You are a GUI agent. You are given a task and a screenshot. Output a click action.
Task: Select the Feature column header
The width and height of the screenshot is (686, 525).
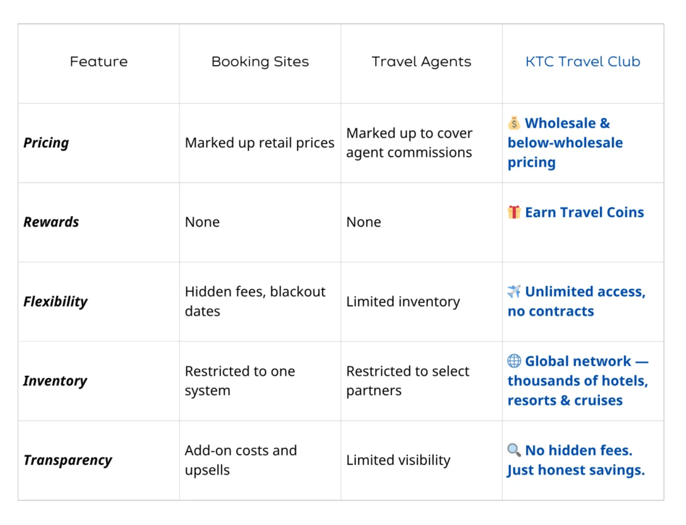point(99,62)
